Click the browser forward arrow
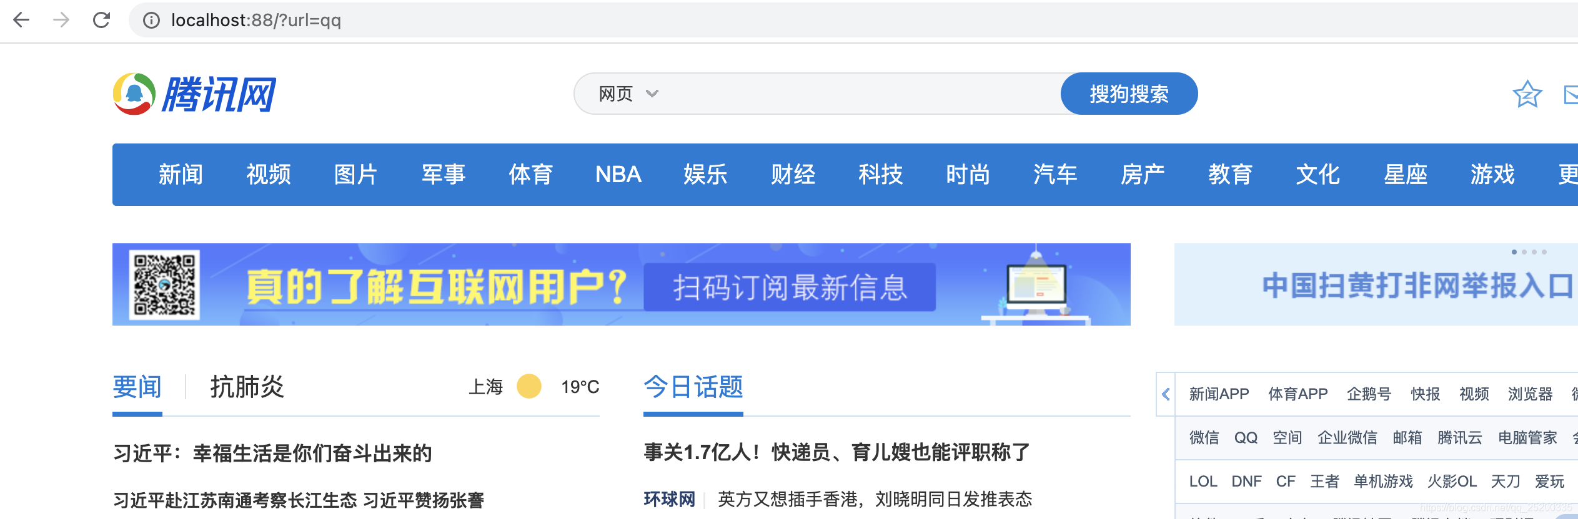Screen dimensions: 1578x519 coord(61,20)
